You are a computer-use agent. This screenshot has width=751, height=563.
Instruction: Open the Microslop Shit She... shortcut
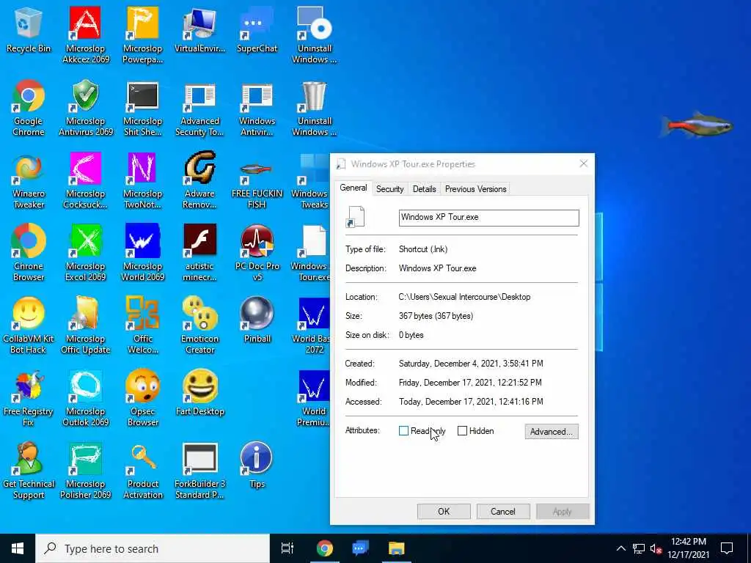click(x=142, y=108)
